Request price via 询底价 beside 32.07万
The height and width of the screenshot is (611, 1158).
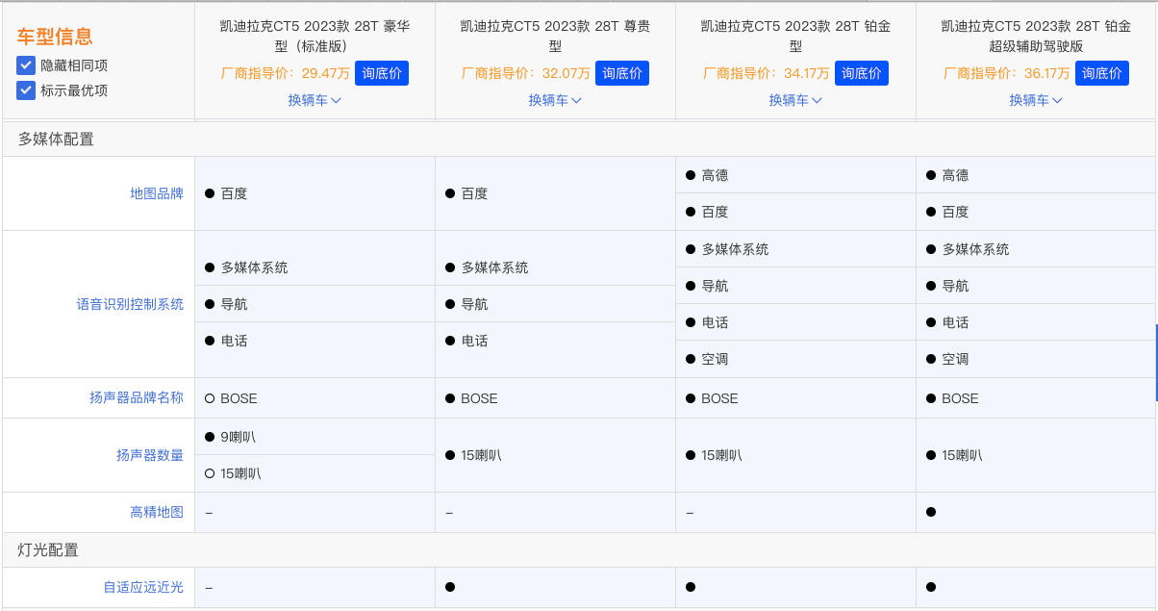click(622, 73)
